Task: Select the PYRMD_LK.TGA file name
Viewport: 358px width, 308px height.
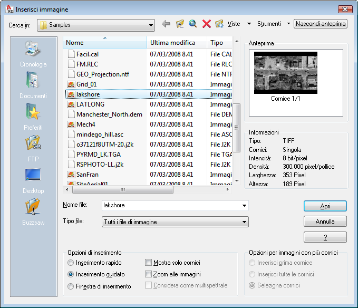Action: click(x=99, y=155)
